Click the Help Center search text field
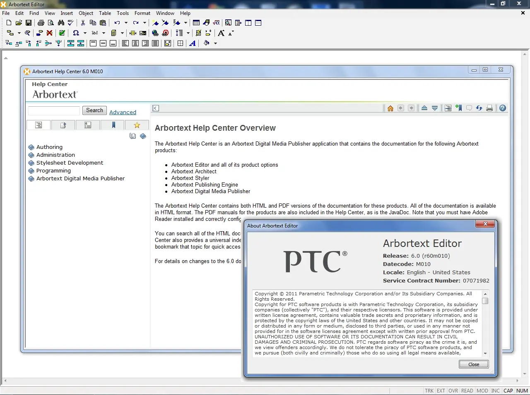 pyautogui.click(x=54, y=110)
